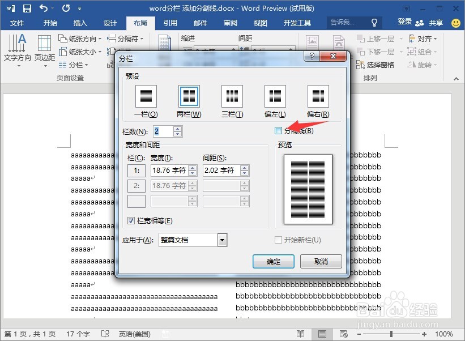
Task: Switch to web layout view
Action: (x=343, y=334)
